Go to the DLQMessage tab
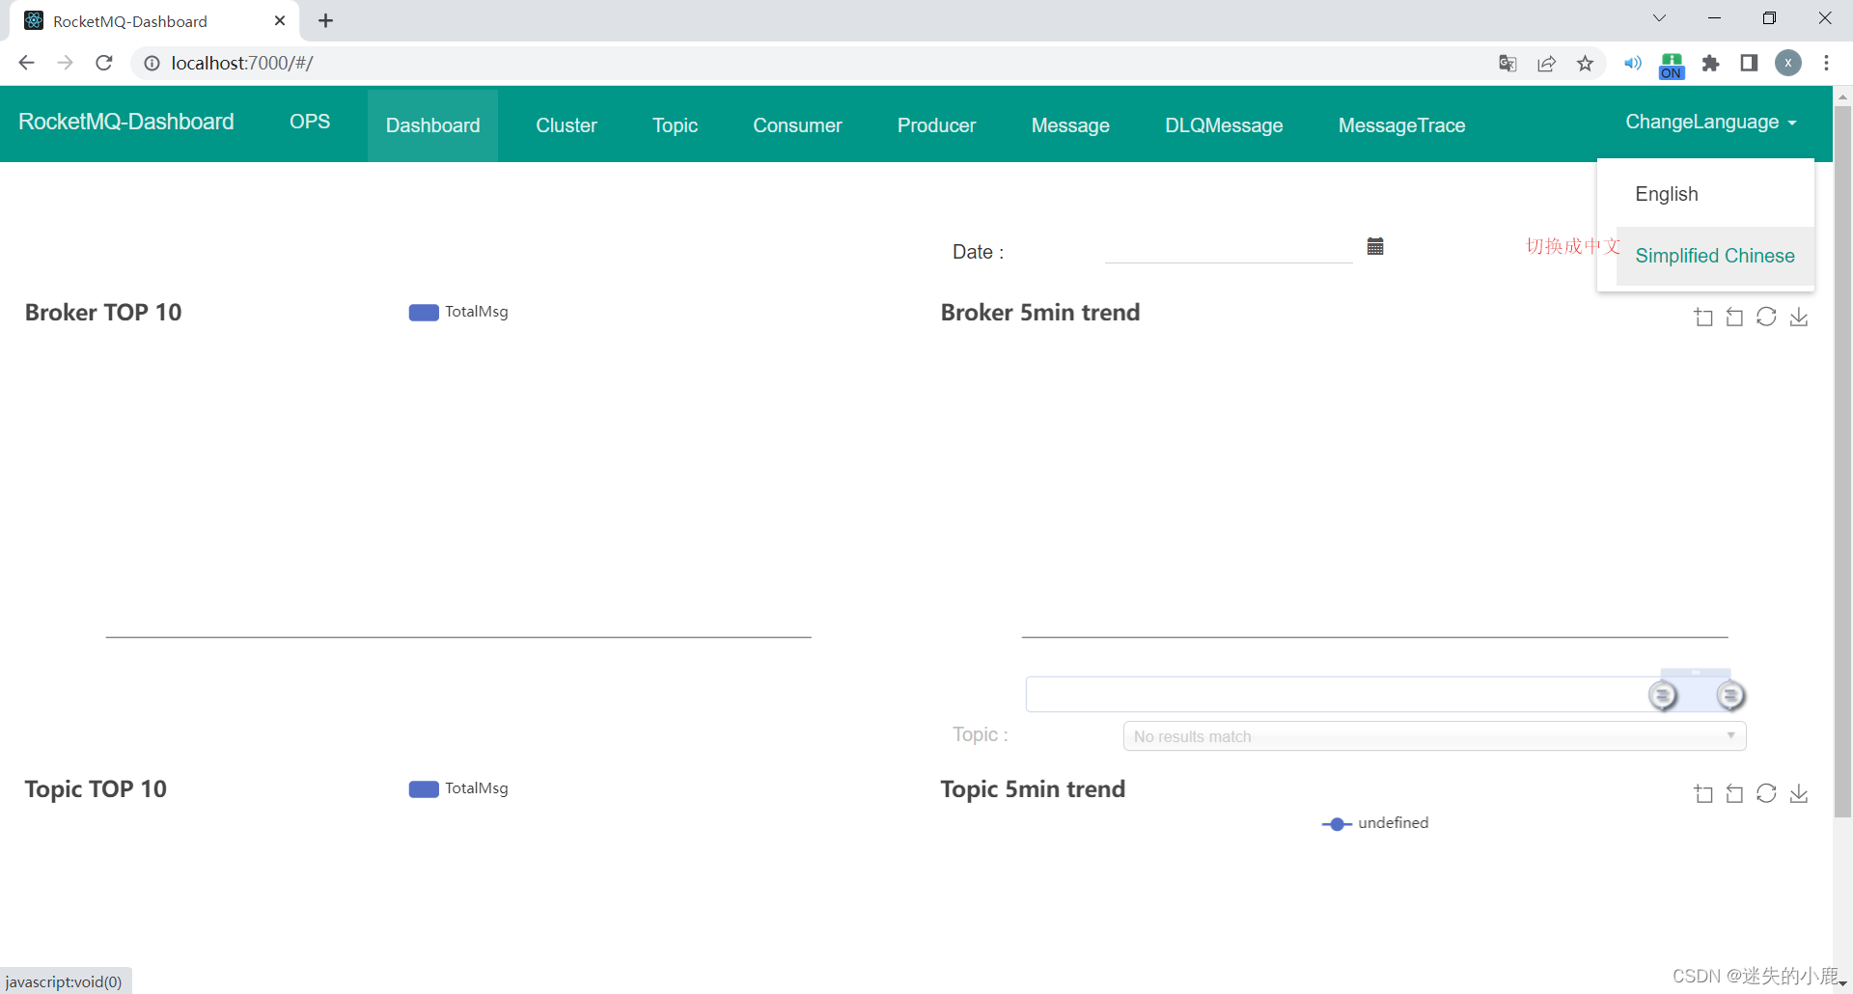Image resolution: width=1853 pixels, height=994 pixels. point(1224,125)
